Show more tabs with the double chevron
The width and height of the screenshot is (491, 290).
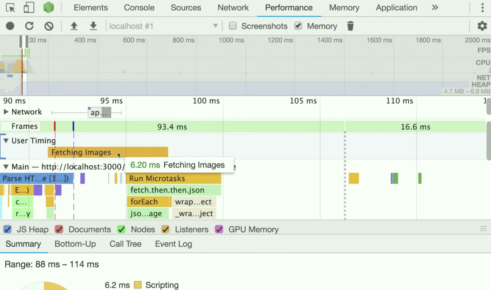[x=435, y=7]
